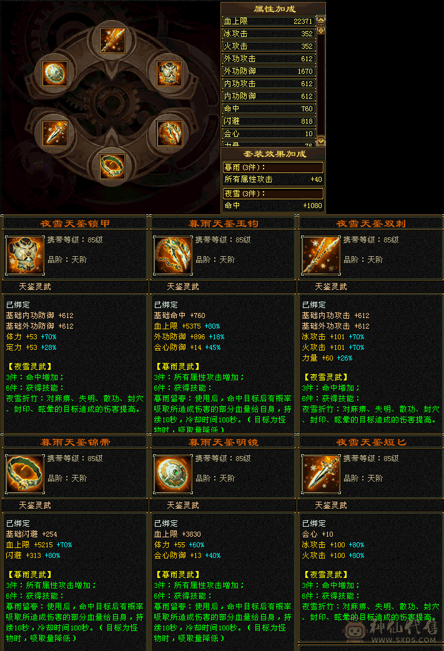
Task: Select the mirror slot on equipment wheel
Action: click(55, 74)
